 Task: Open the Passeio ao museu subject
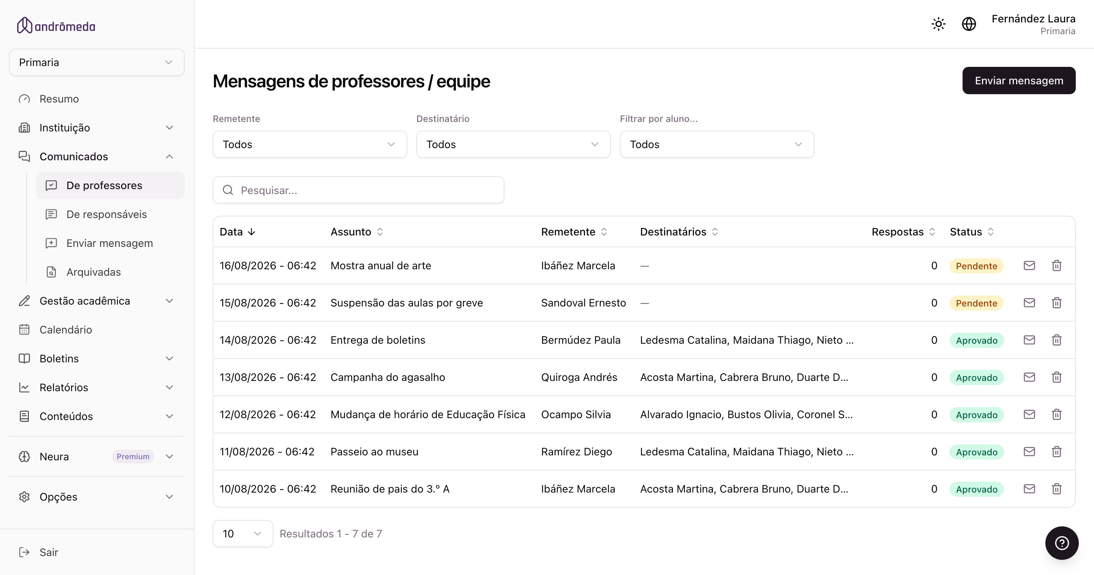click(374, 452)
